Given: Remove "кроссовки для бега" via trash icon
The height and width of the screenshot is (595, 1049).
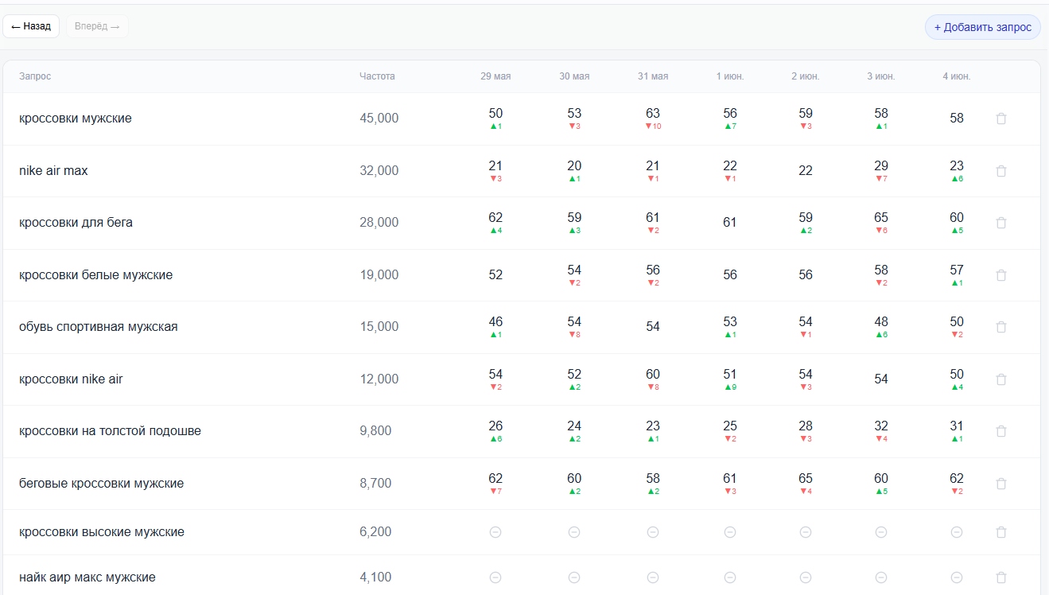Looking at the screenshot, I should (x=1001, y=223).
